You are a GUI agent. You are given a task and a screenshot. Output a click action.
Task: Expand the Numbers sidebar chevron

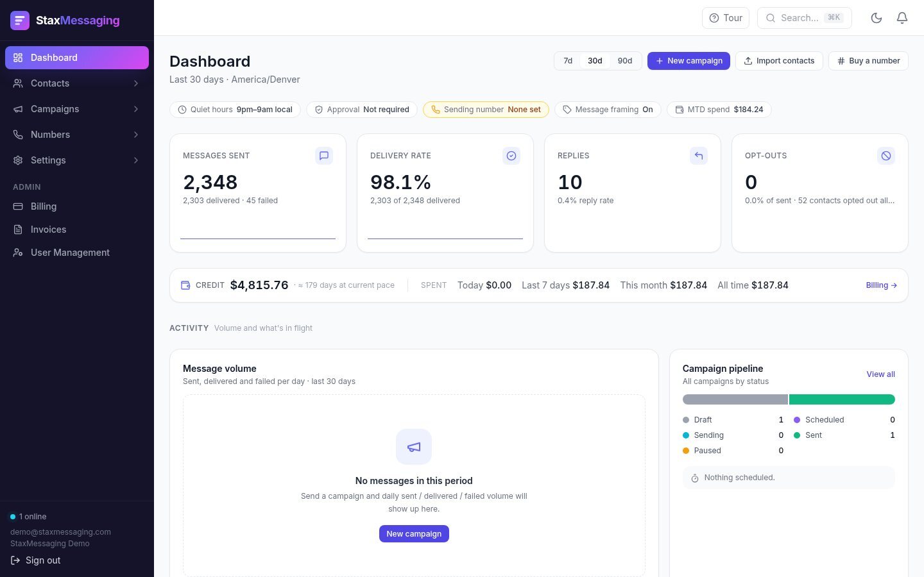pyautogui.click(x=136, y=135)
